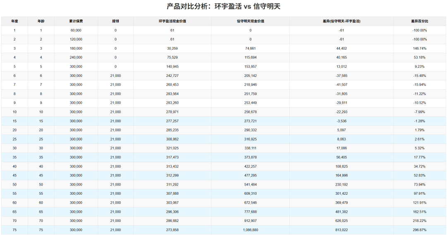The image size is (447, 236).
Task: Click the 146.74% percentage cell
Action: [x=420, y=48]
